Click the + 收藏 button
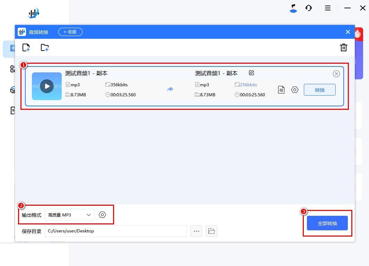The height and width of the screenshot is (266, 369). click(70, 32)
